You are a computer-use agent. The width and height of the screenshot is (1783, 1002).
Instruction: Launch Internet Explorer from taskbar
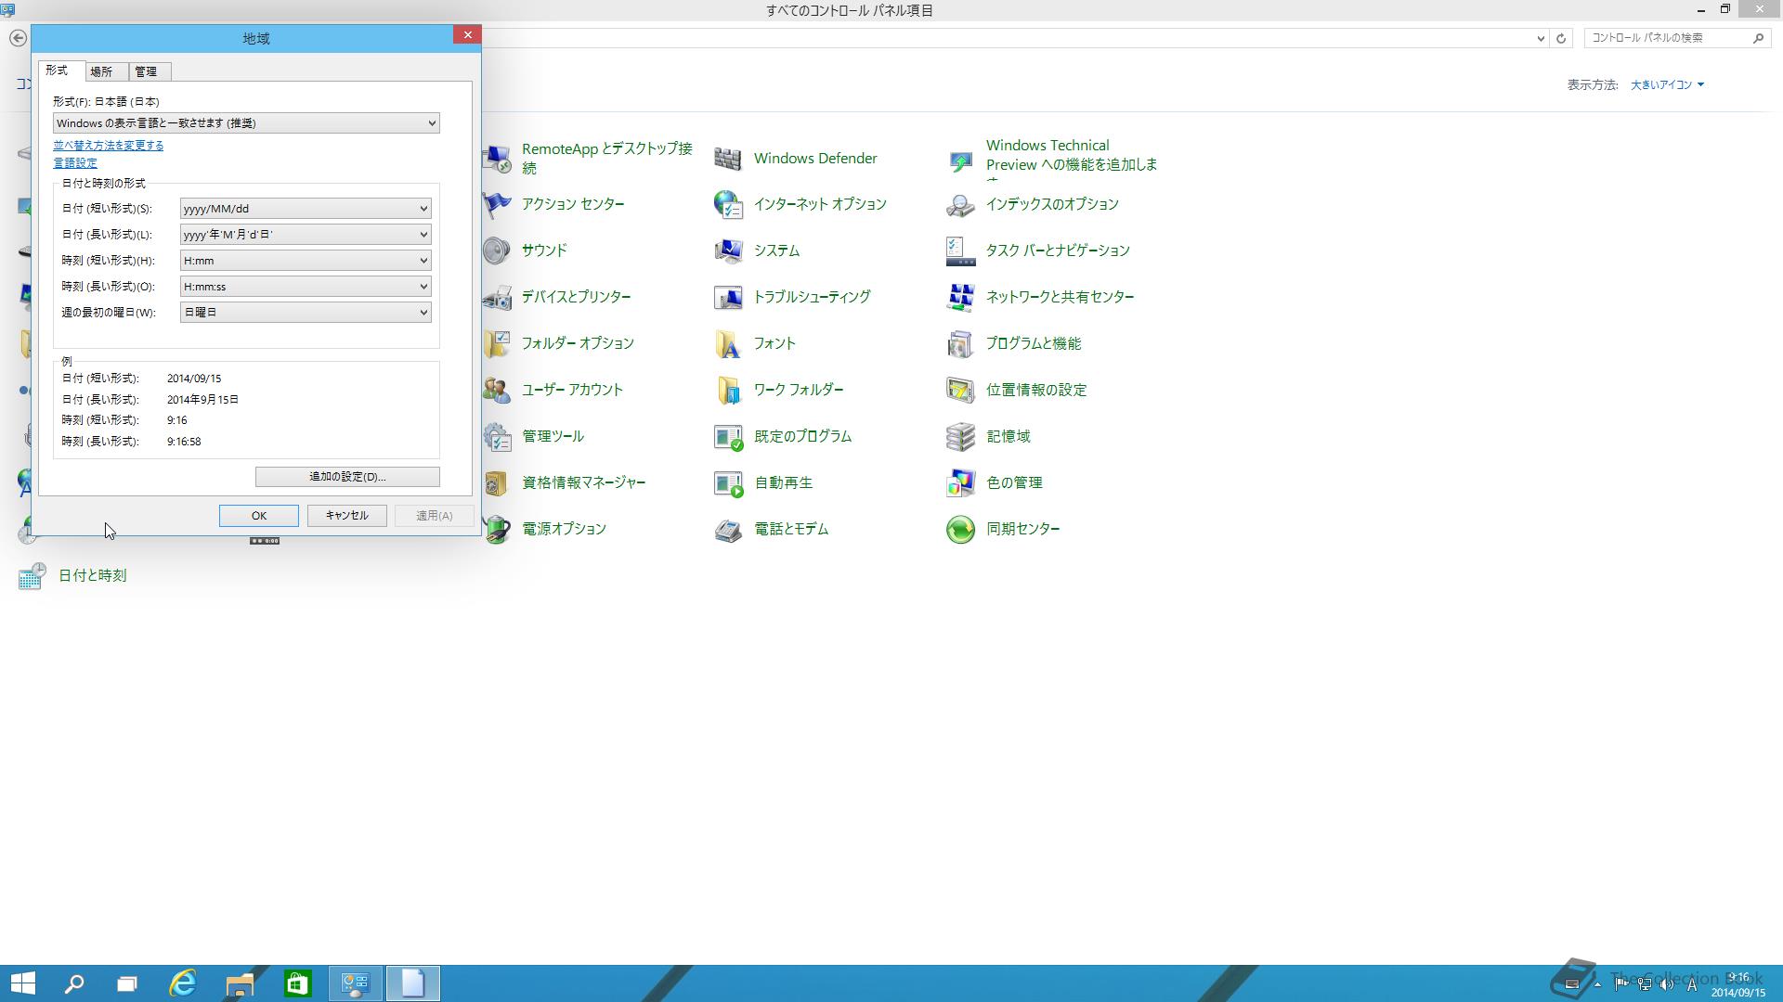click(x=183, y=983)
